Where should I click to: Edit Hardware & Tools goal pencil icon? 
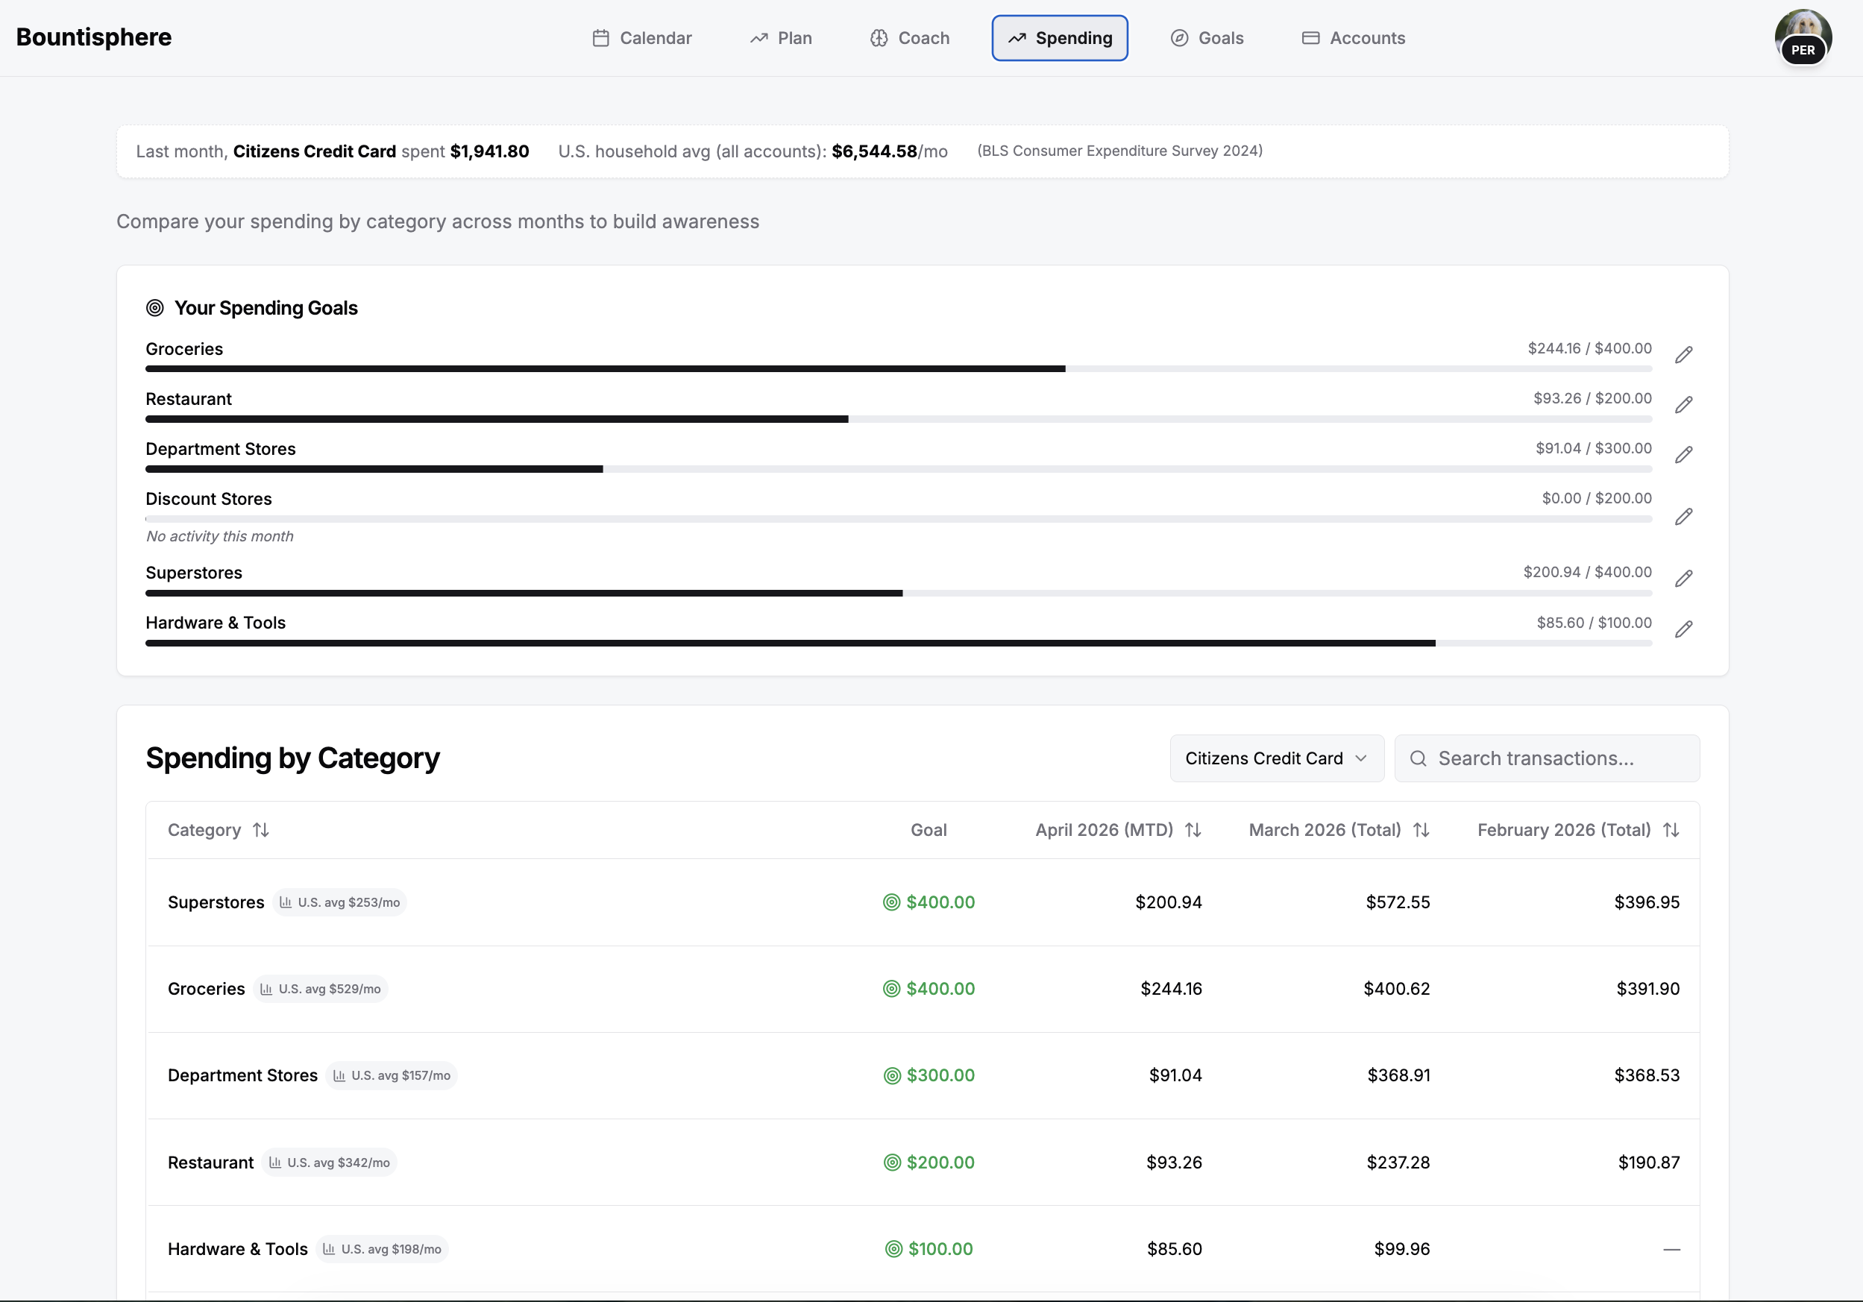pyautogui.click(x=1684, y=629)
